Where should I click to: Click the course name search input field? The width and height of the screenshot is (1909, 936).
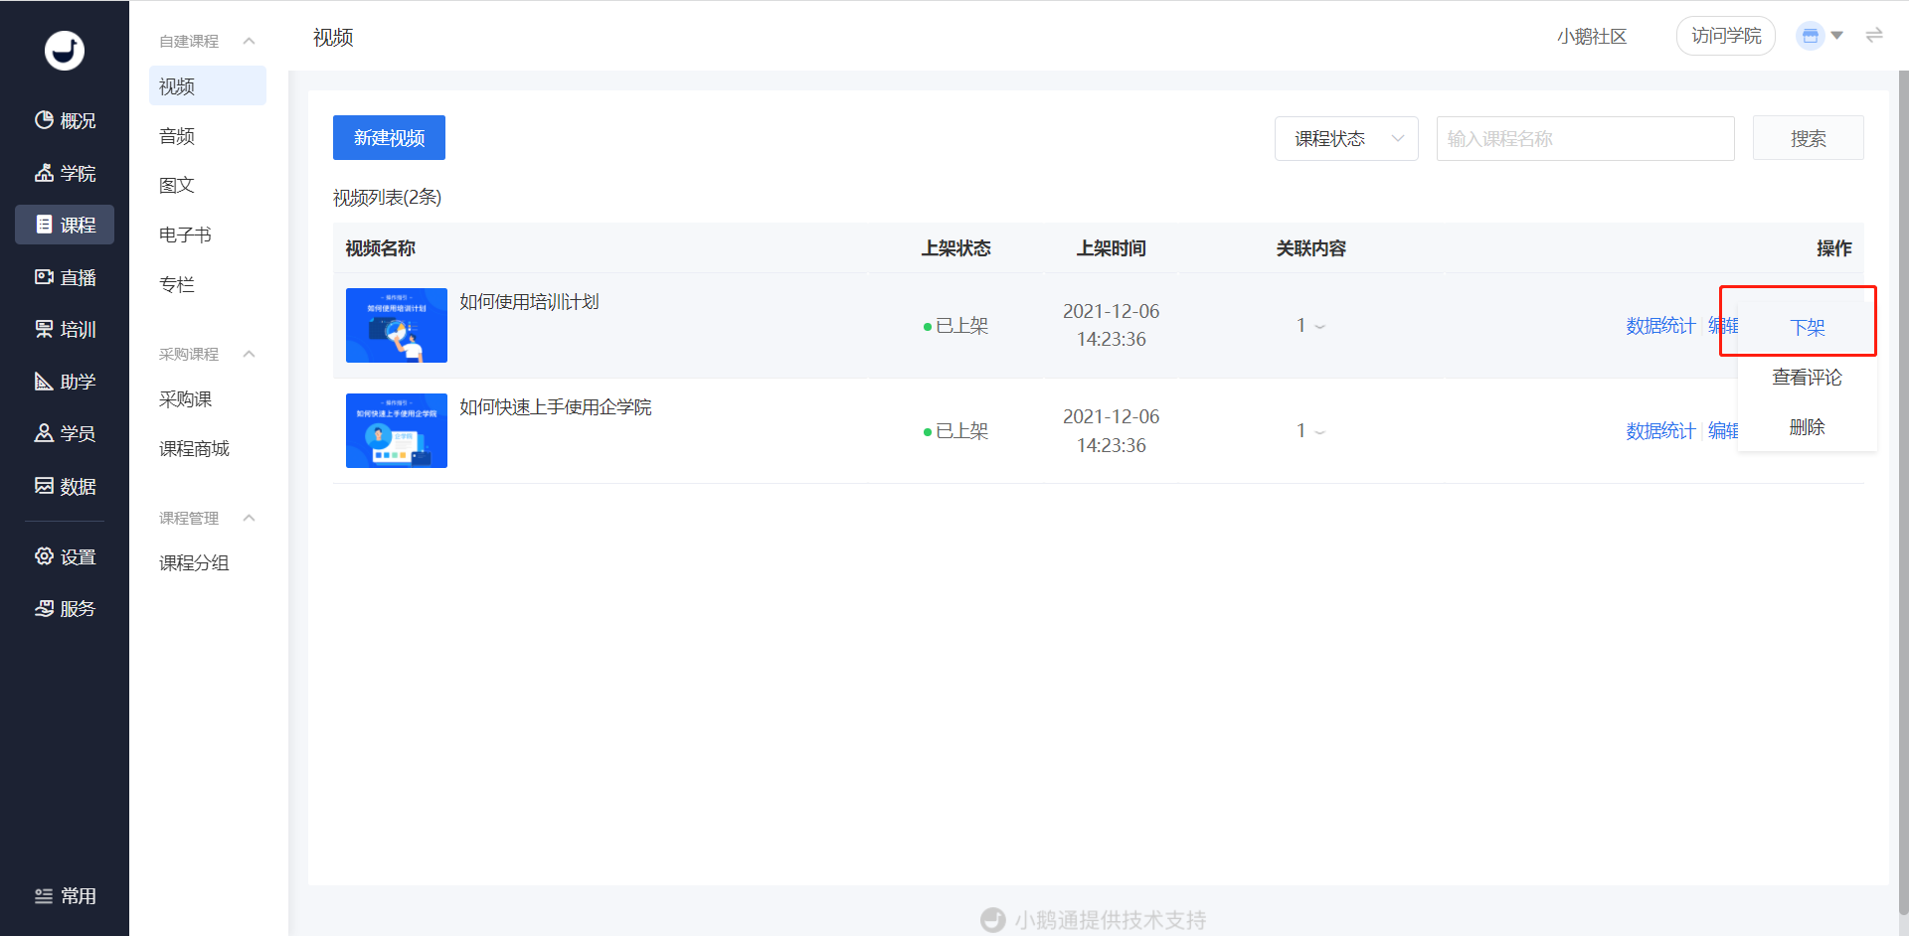tap(1585, 138)
